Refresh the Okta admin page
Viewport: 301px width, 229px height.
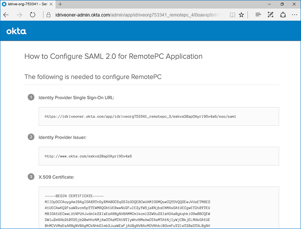tap(33, 15)
